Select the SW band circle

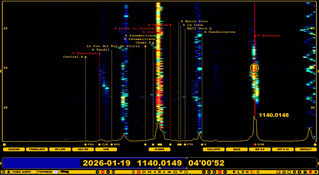click(113, 172)
